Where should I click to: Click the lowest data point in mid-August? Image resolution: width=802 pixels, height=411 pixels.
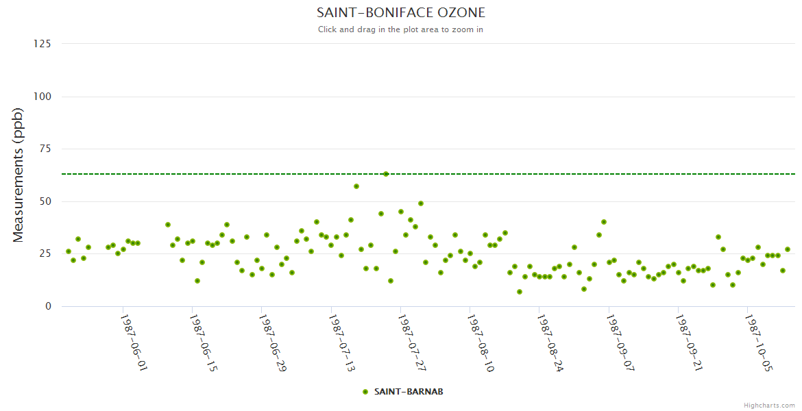(x=520, y=292)
